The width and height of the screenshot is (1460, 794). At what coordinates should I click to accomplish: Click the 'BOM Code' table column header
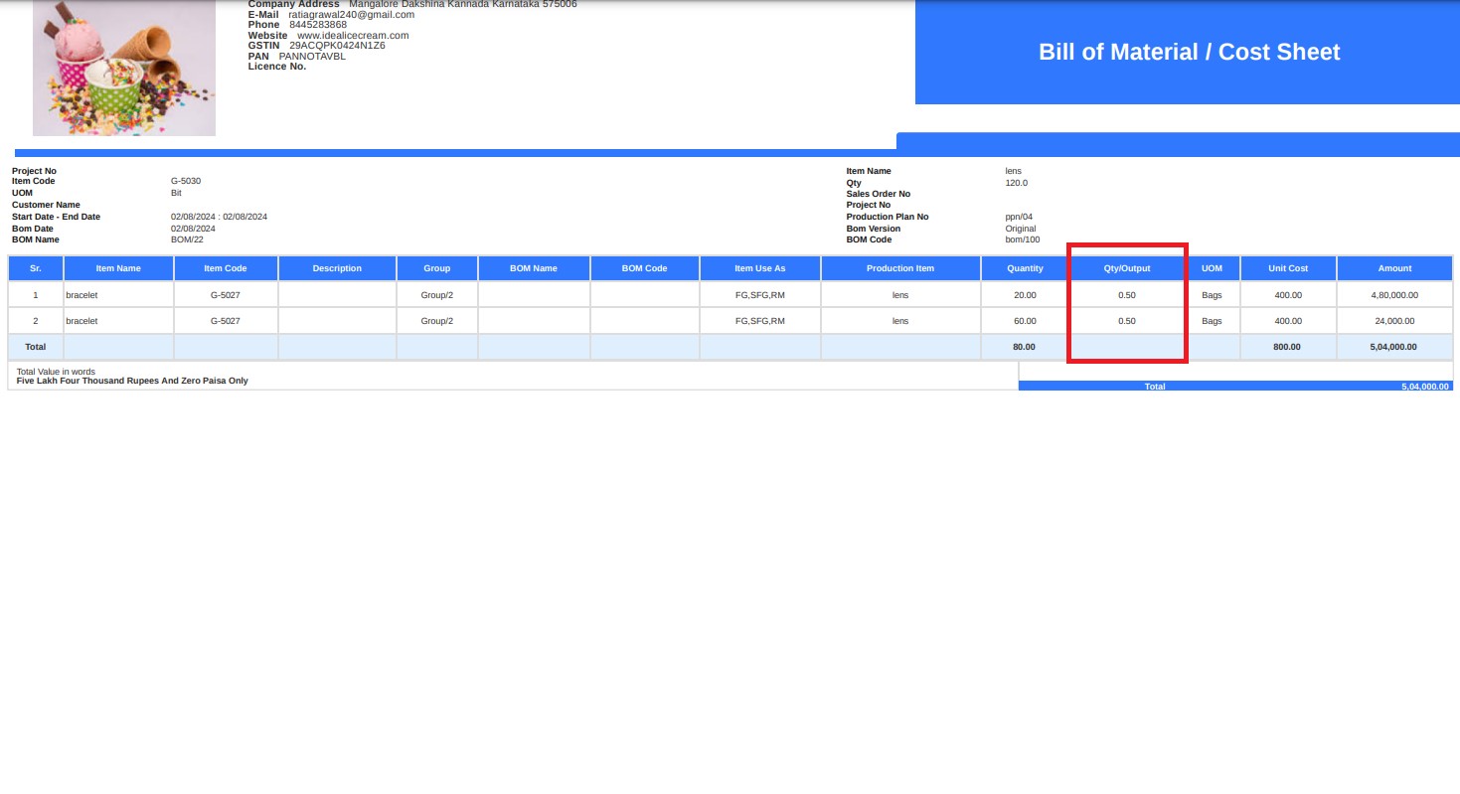[645, 268]
